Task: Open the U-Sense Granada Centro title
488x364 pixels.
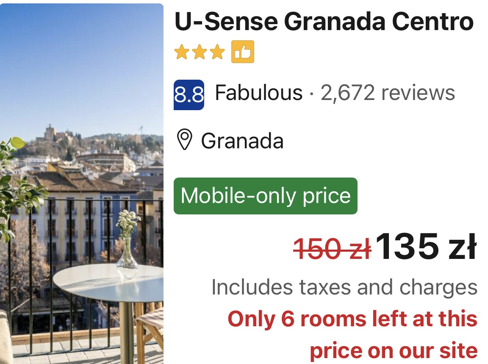Action: 324,22
